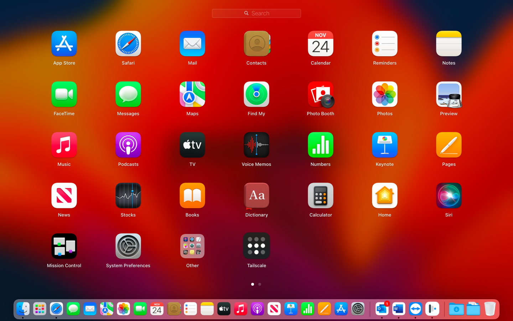This screenshot has width=513, height=321.
Task: Select the first Launchpad page dot
Action: coord(253,284)
